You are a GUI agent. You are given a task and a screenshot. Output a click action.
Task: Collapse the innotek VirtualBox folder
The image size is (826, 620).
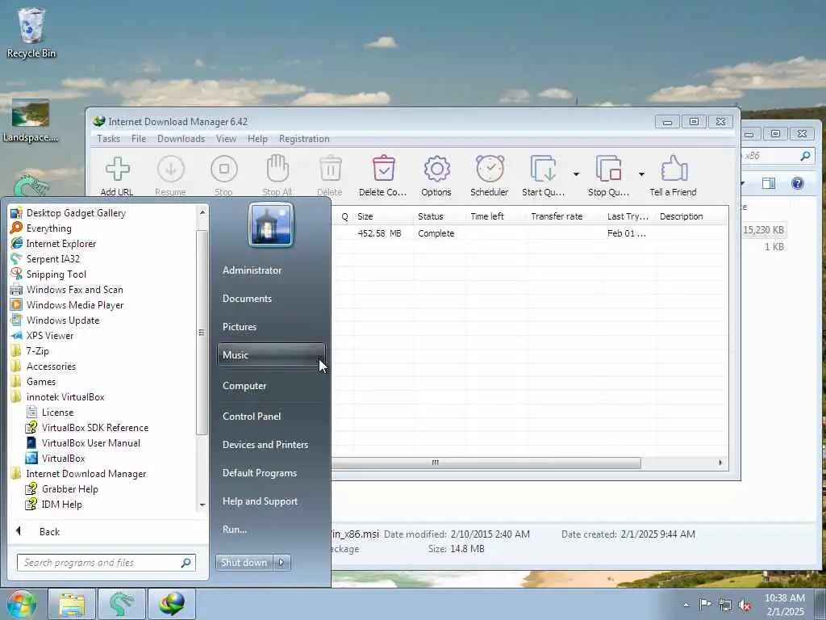point(102,397)
